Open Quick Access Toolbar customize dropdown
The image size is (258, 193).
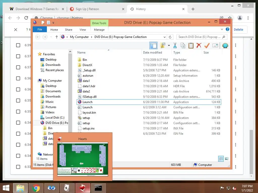coord(53,23)
